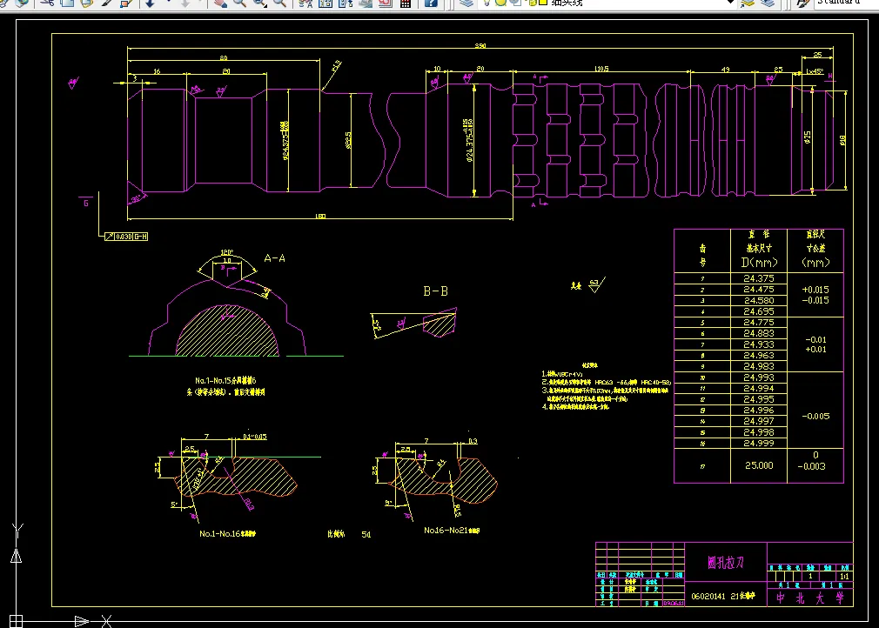Viewport: 879px width, 628px height.
Task: Select the 25.000 table value
Action: coord(759,465)
